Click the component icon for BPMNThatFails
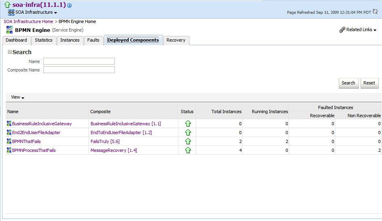The height and width of the screenshot is (221, 382). pyautogui.click(x=9, y=141)
